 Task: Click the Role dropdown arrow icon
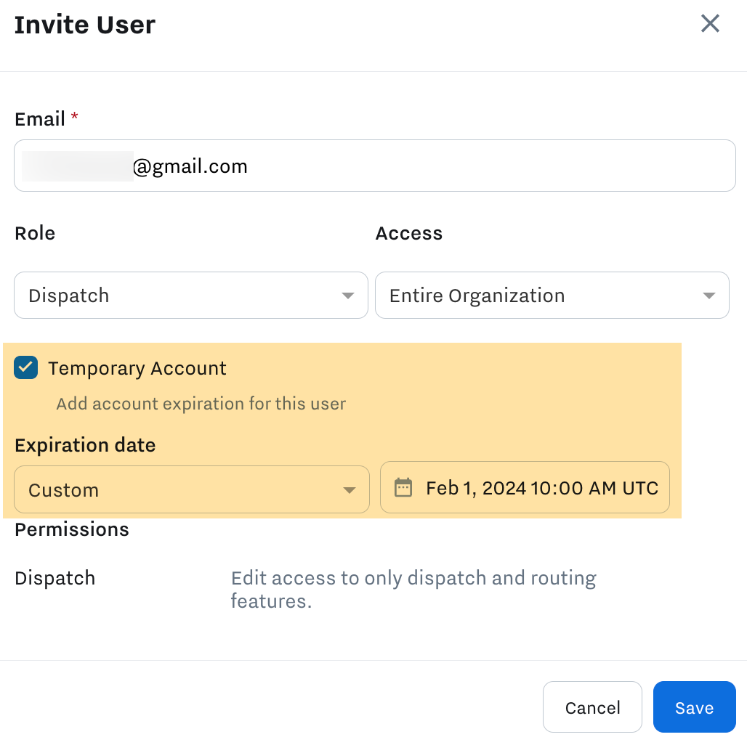[x=348, y=296]
